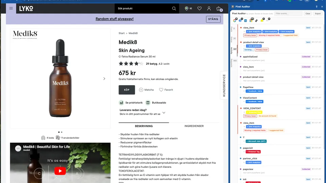Click the Filter events field

288,14
